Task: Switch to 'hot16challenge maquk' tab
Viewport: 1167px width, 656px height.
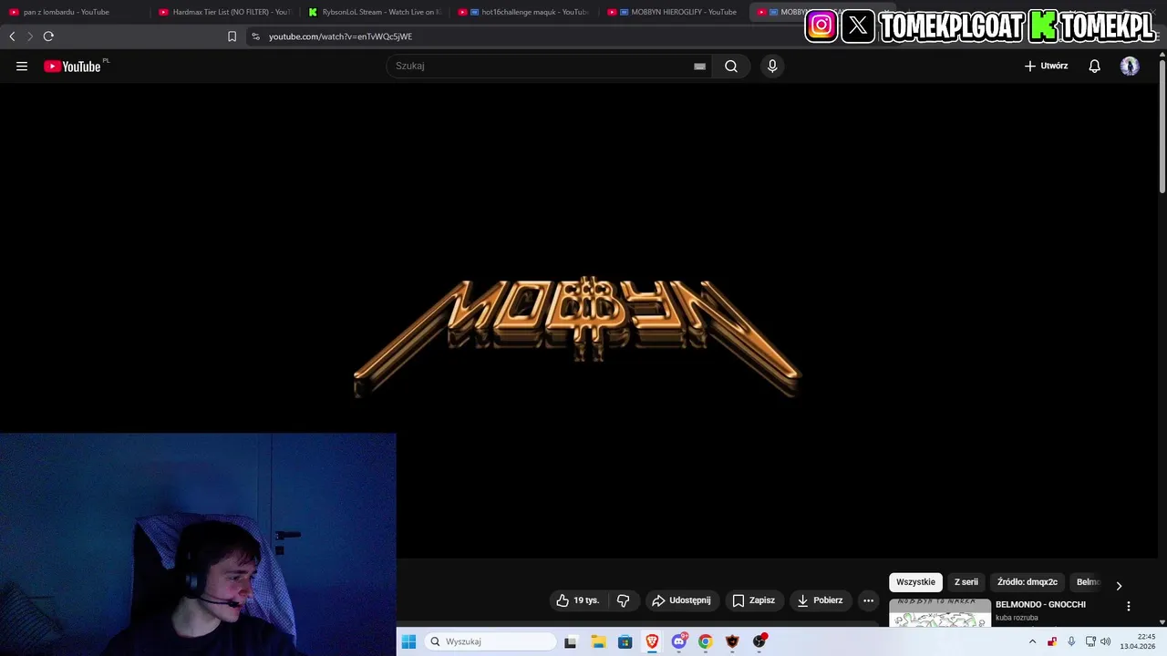Action: pyautogui.click(x=524, y=12)
